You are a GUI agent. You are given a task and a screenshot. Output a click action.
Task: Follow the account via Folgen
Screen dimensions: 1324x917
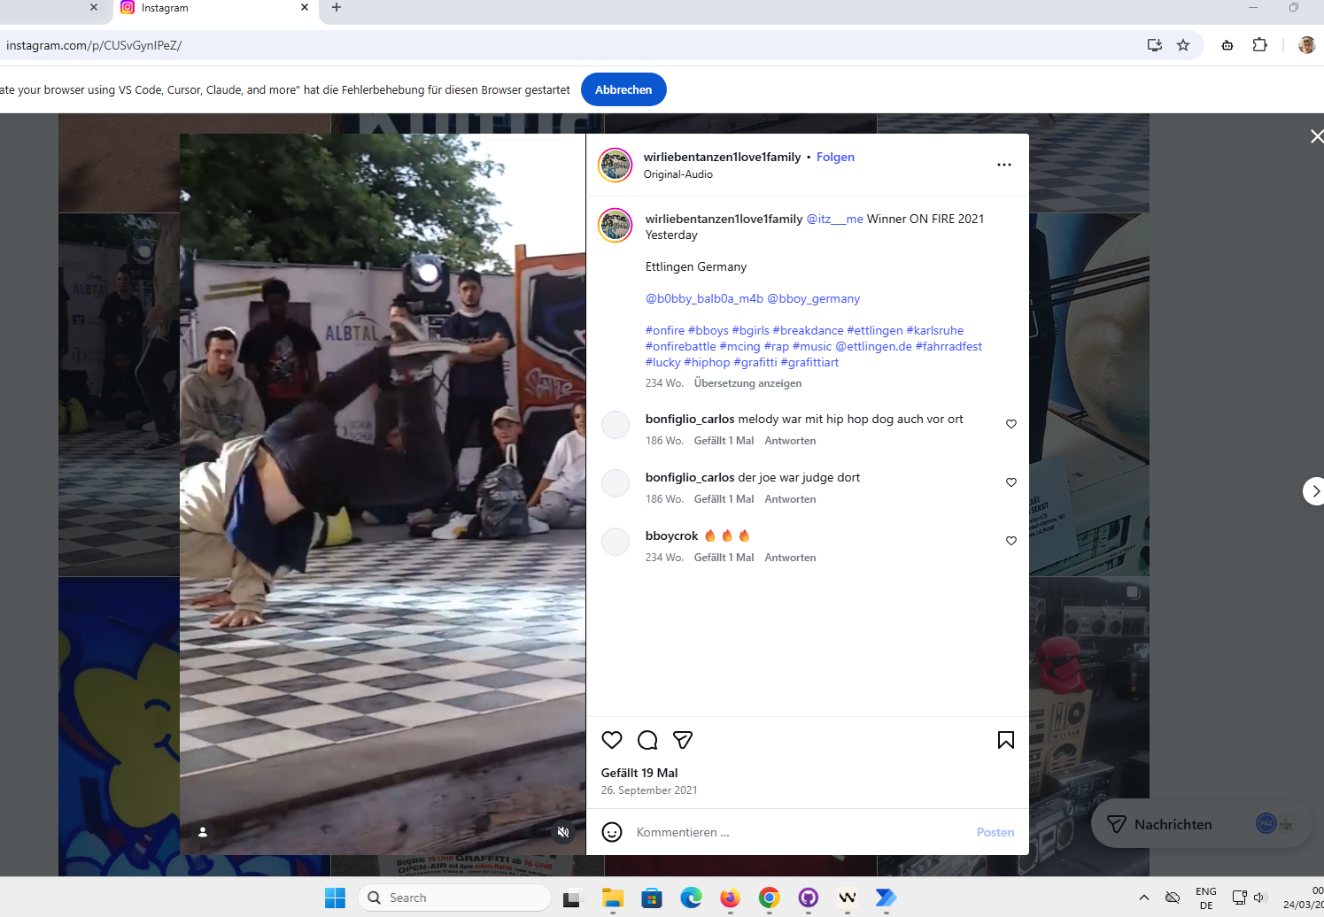click(x=835, y=157)
